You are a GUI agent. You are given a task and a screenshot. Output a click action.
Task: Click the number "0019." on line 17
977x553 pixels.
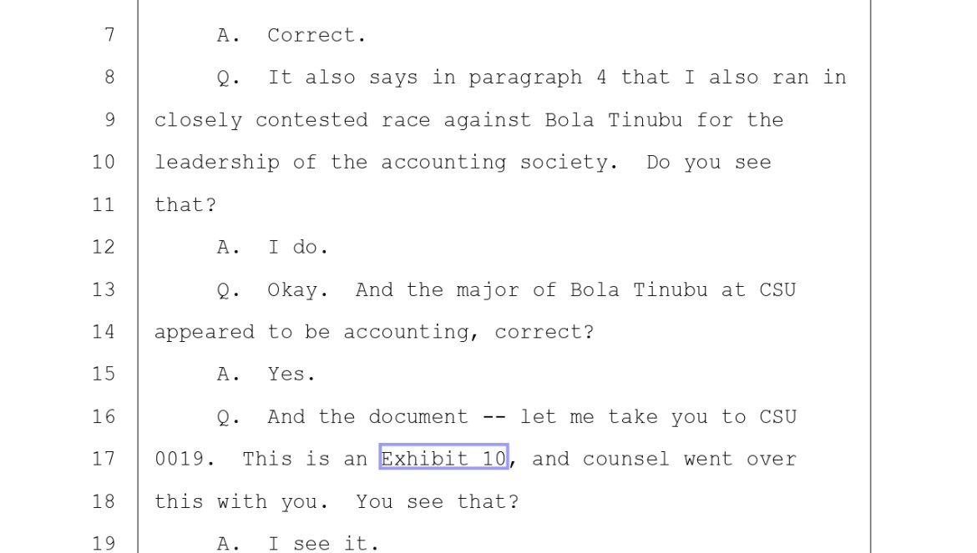pos(185,459)
